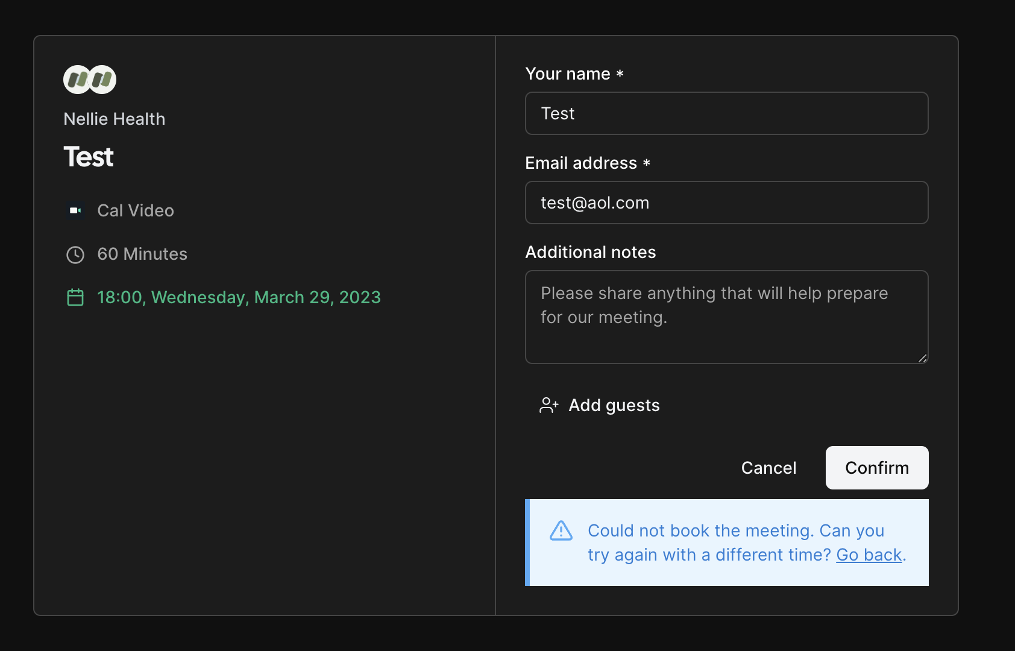Click the clock icon beside 60 Minutes
The image size is (1015, 651).
tap(75, 254)
